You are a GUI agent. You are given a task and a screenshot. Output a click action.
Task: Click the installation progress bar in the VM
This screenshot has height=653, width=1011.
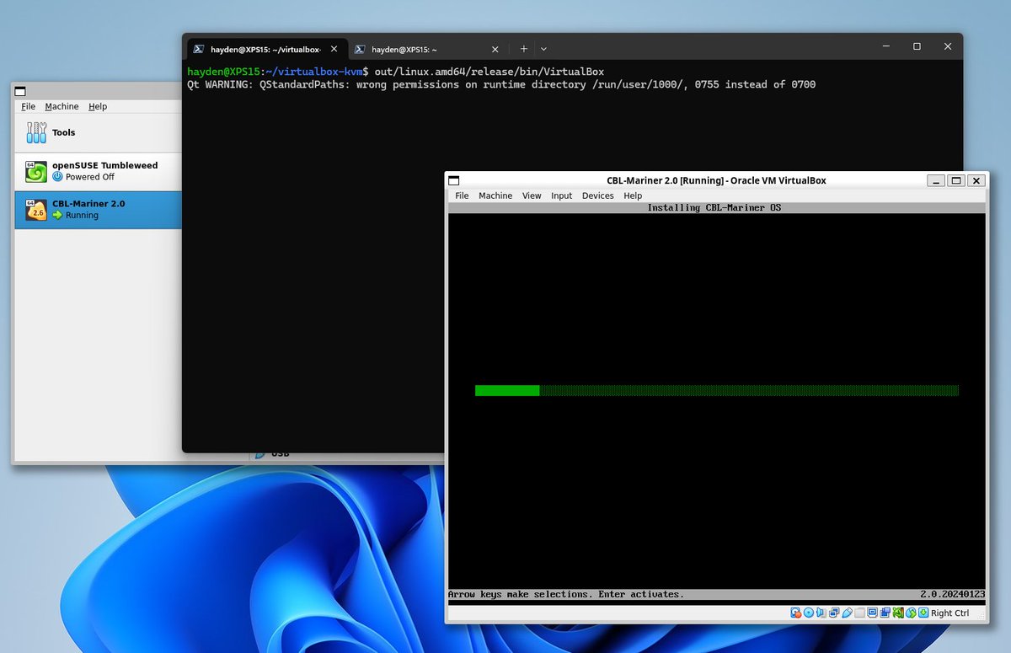717,390
